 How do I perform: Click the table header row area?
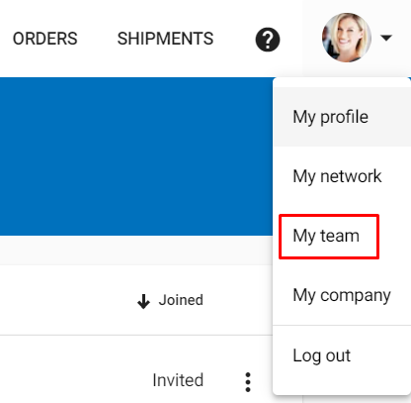pyautogui.click(x=136, y=300)
